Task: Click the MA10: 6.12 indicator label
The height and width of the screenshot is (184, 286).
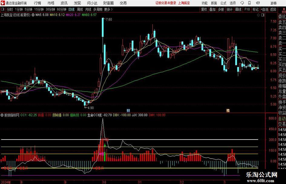Action: click(57, 15)
